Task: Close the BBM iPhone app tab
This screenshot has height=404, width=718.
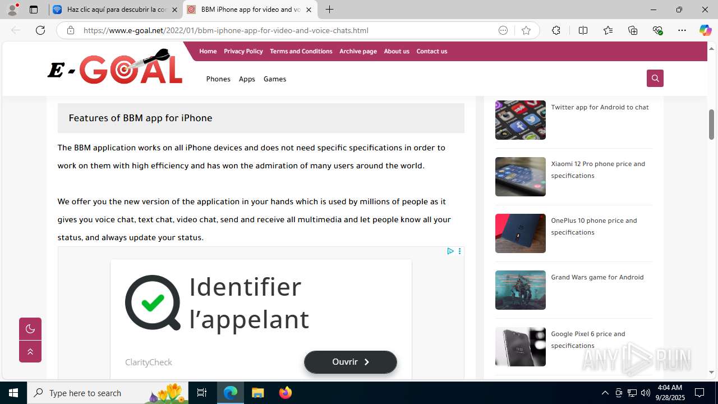Action: (x=309, y=10)
